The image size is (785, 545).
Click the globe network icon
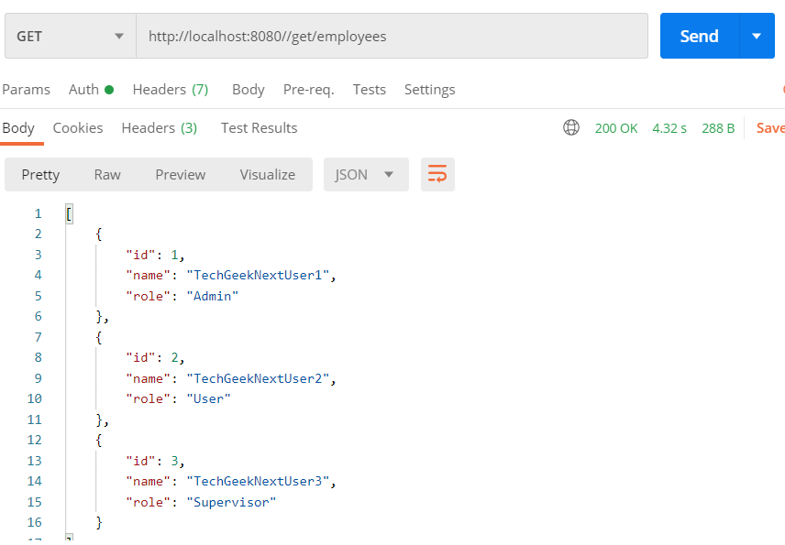571,128
